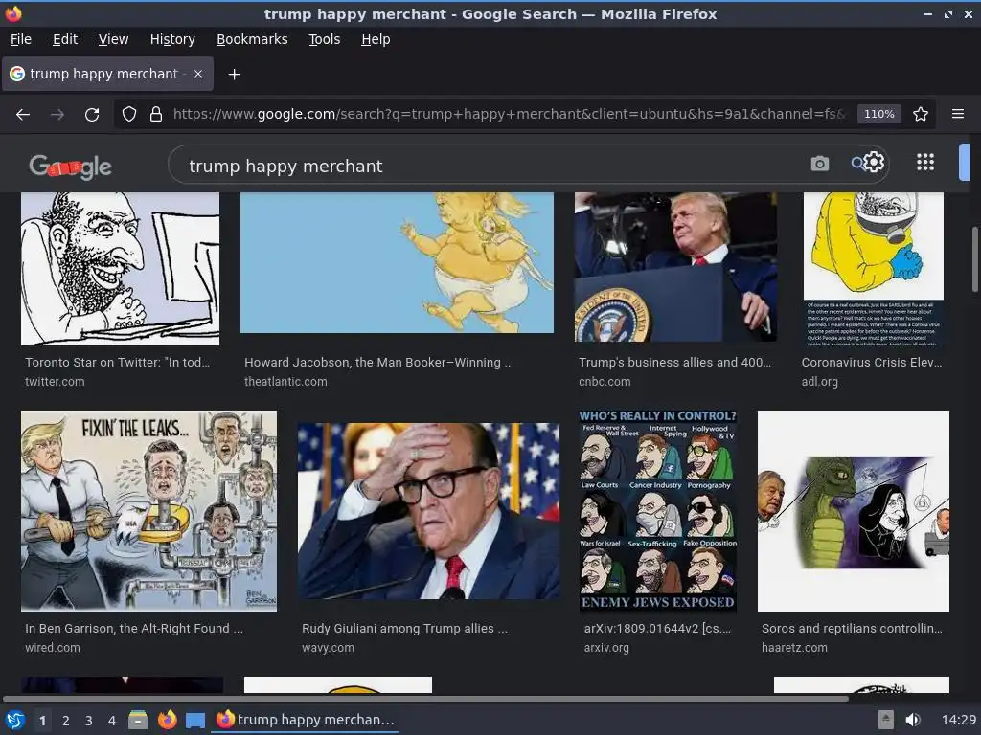This screenshot has width=981, height=735.
Task: Reload the current page
Action: click(x=92, y=115)
